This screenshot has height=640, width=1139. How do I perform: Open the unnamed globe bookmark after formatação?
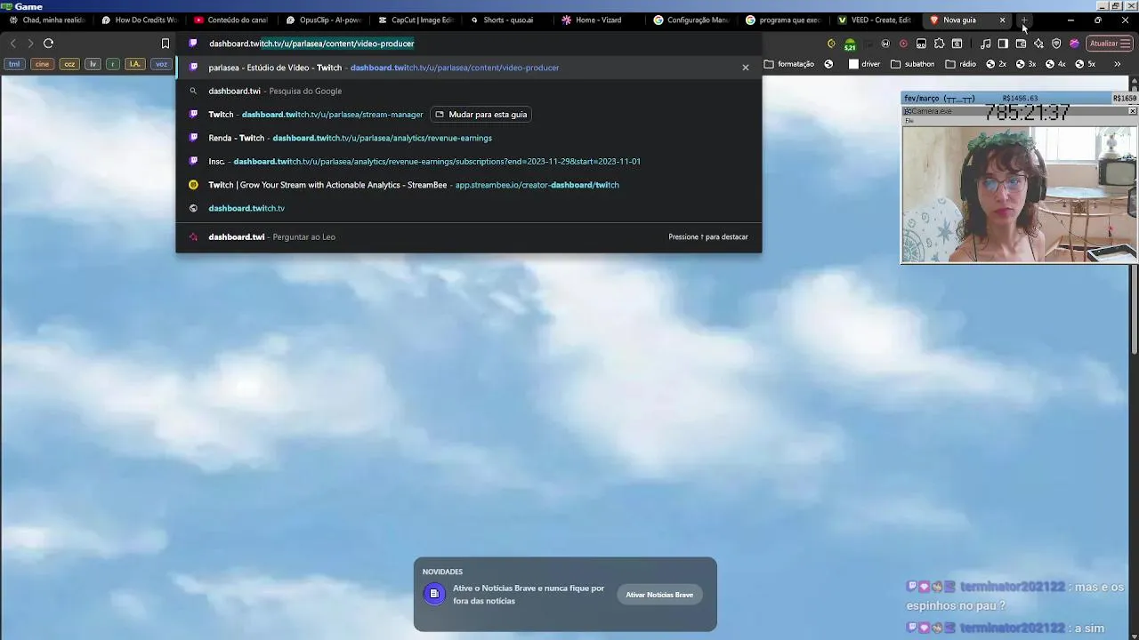pos(828,64)
